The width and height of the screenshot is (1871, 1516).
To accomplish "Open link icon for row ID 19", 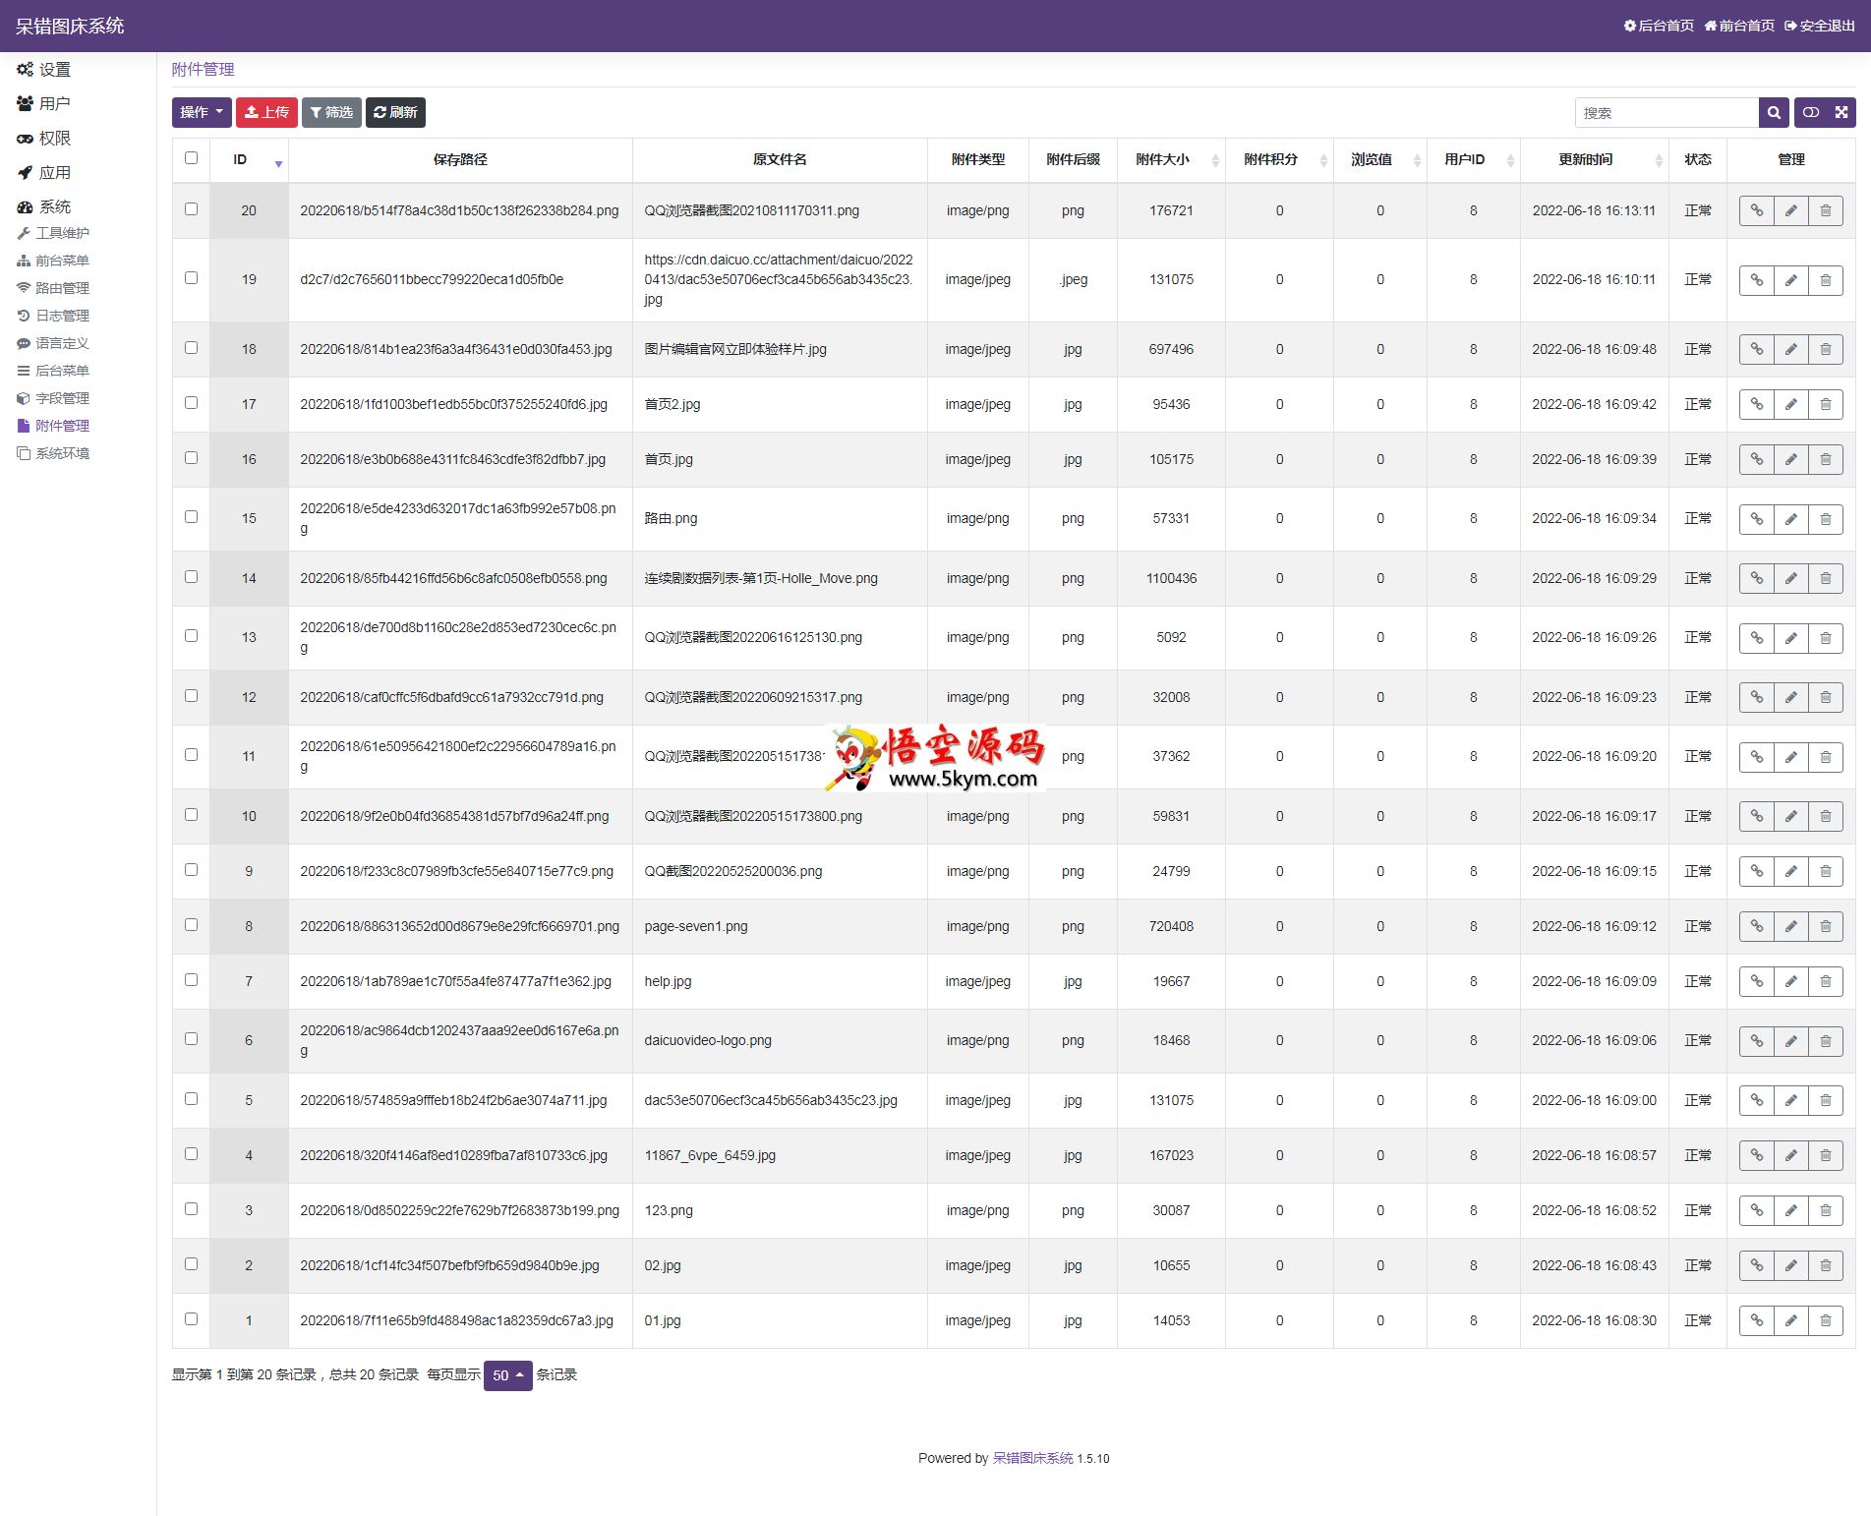I will pos(1756,280).
